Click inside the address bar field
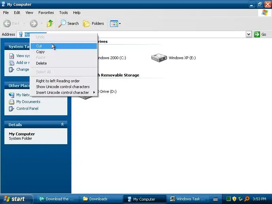 coord(132,34)
